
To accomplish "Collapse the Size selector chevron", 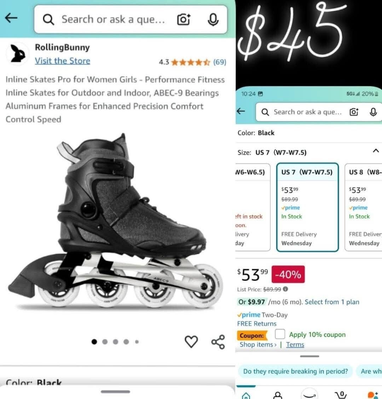I will 376,151.
